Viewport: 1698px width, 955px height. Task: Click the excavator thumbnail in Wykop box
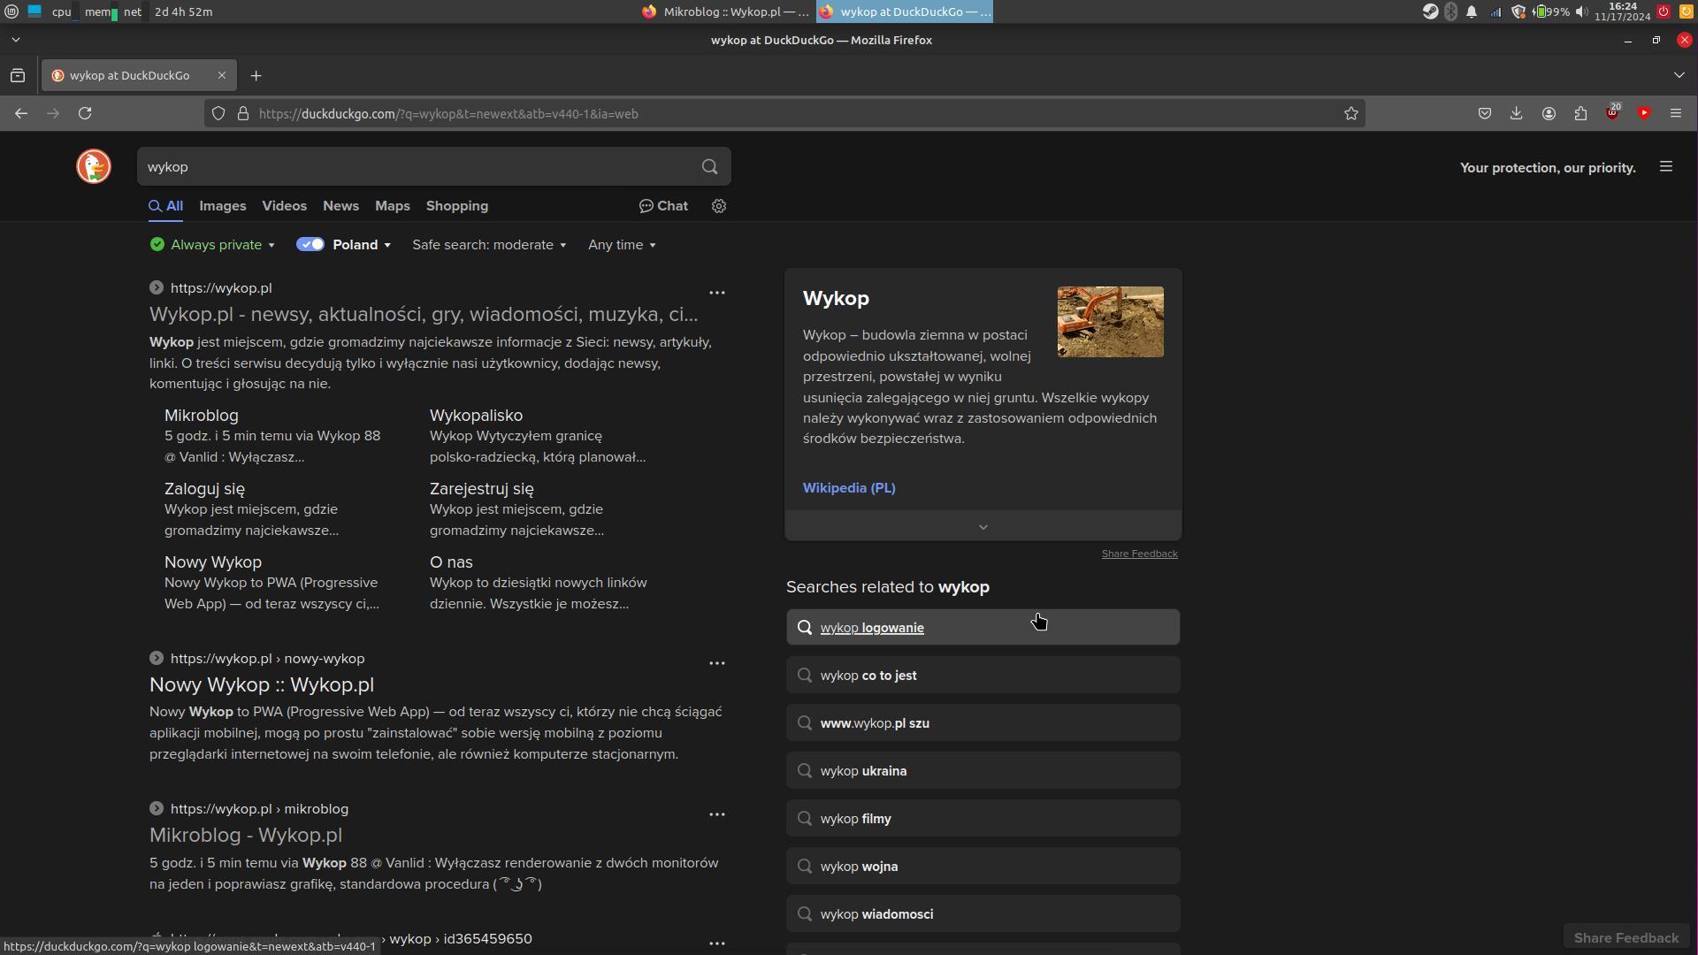point(1110,322)
